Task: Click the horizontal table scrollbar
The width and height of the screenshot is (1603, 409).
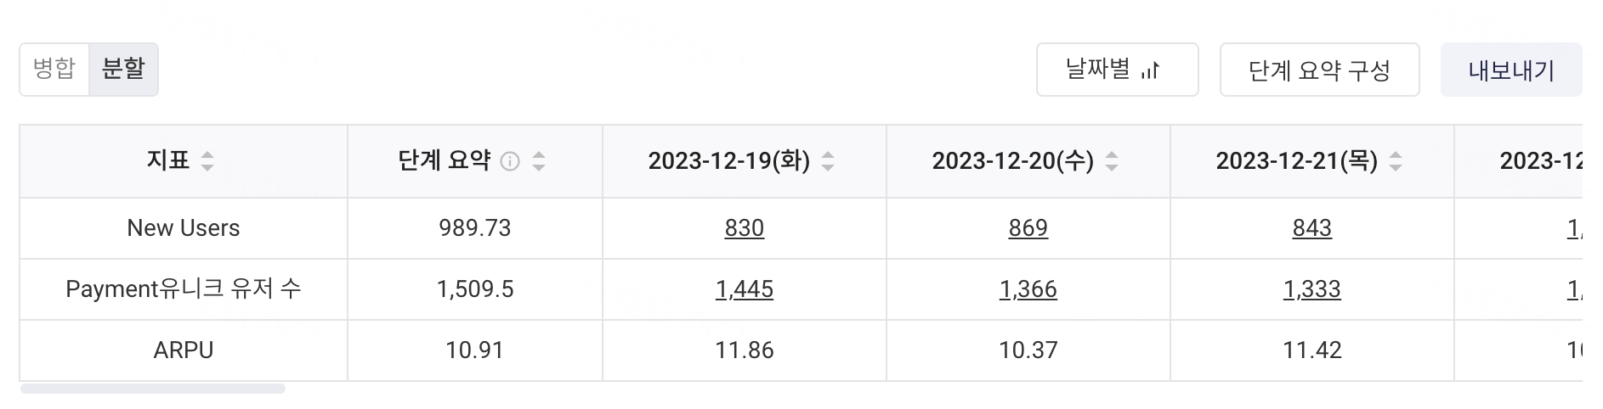Action: pos(153,389)
